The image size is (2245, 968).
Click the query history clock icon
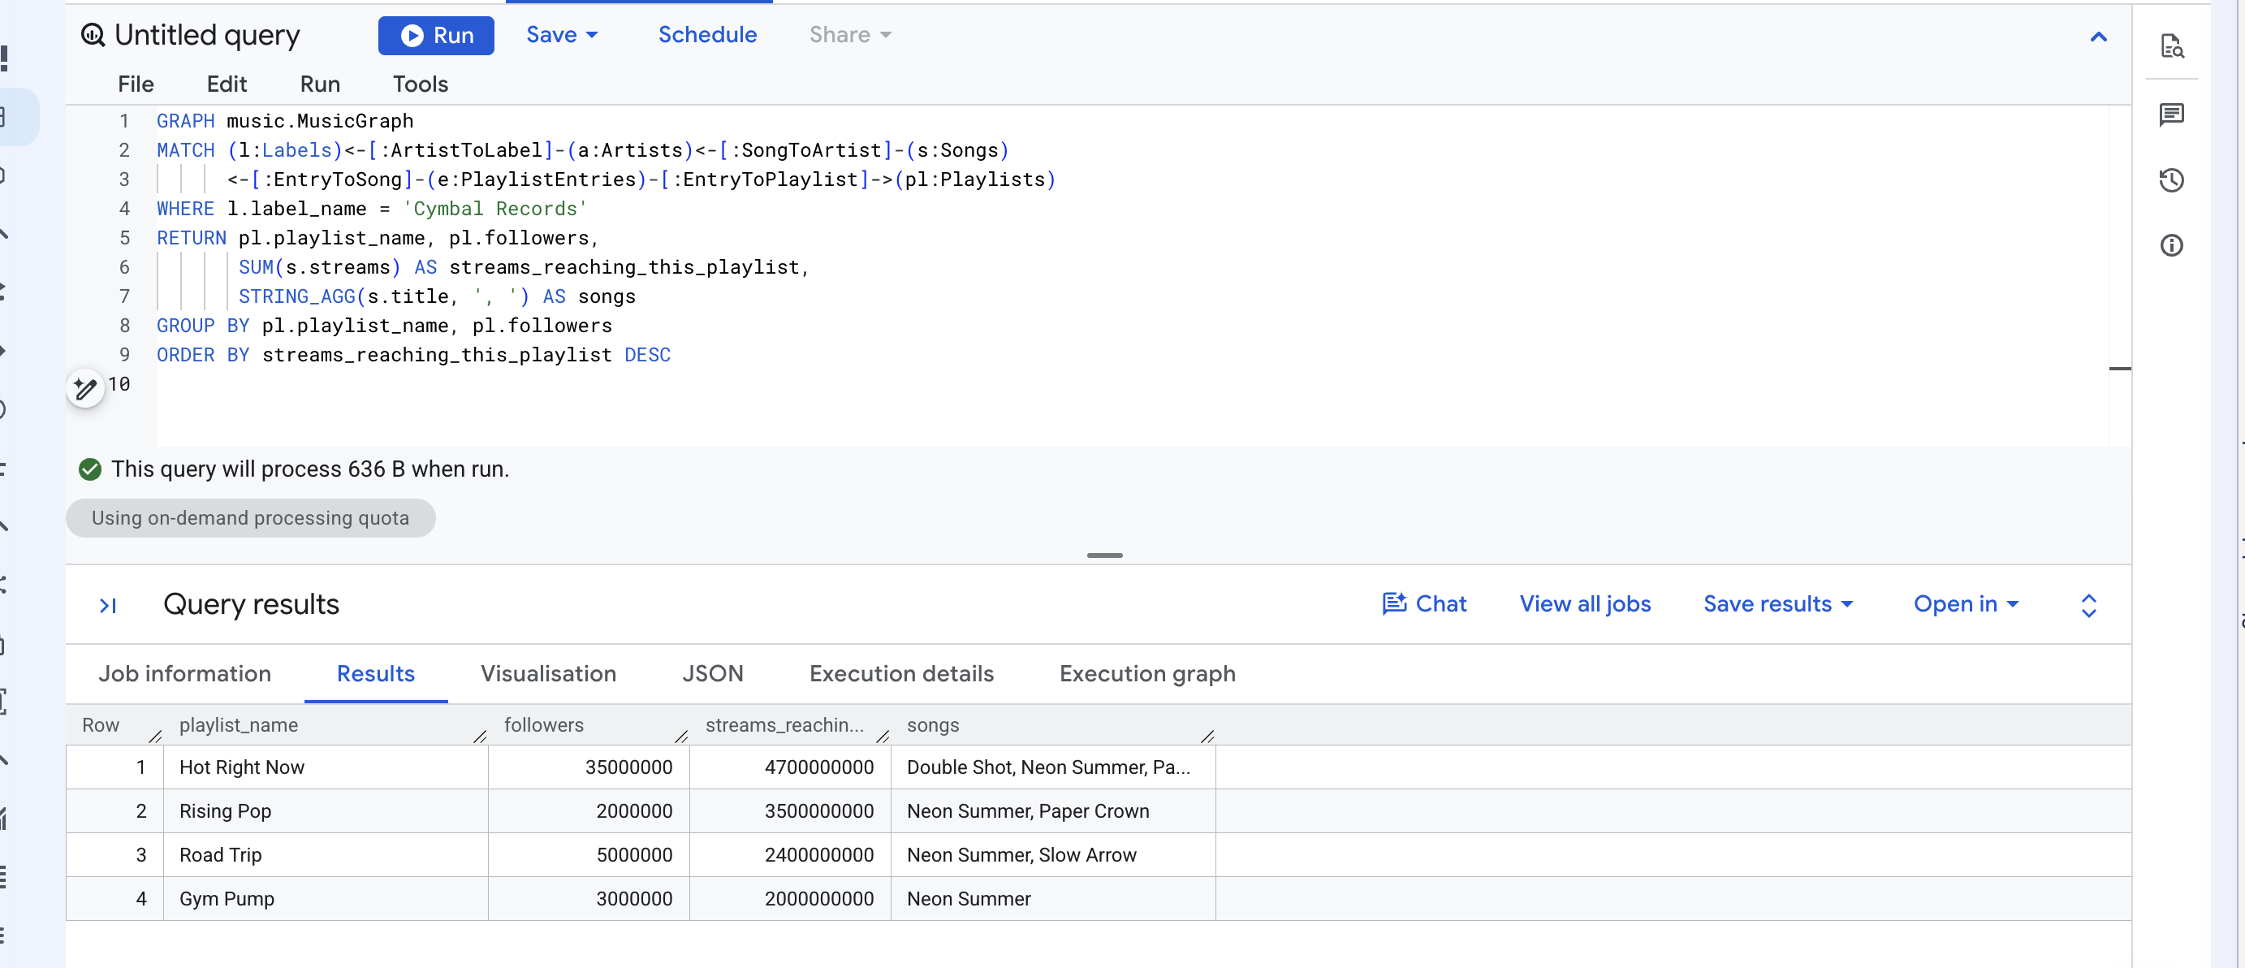click(2171, 180)
